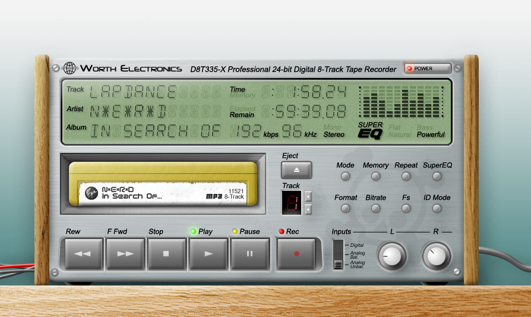Hit the Fast Forward button
The height and width of the screenshot is (317, 531).
tap(125, 254)
